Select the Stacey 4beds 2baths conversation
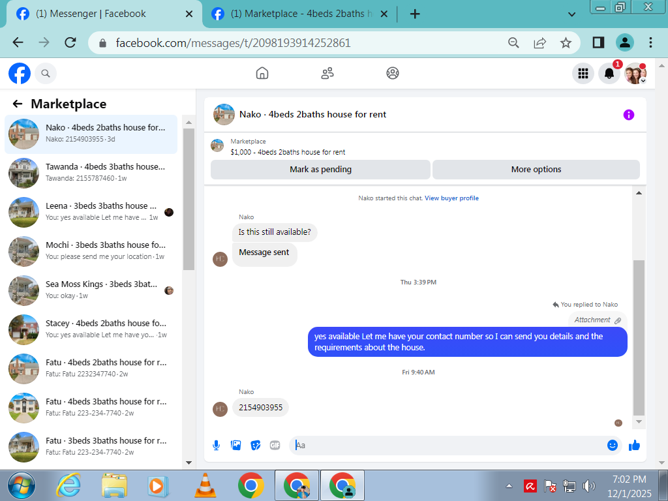 [91, 329]
